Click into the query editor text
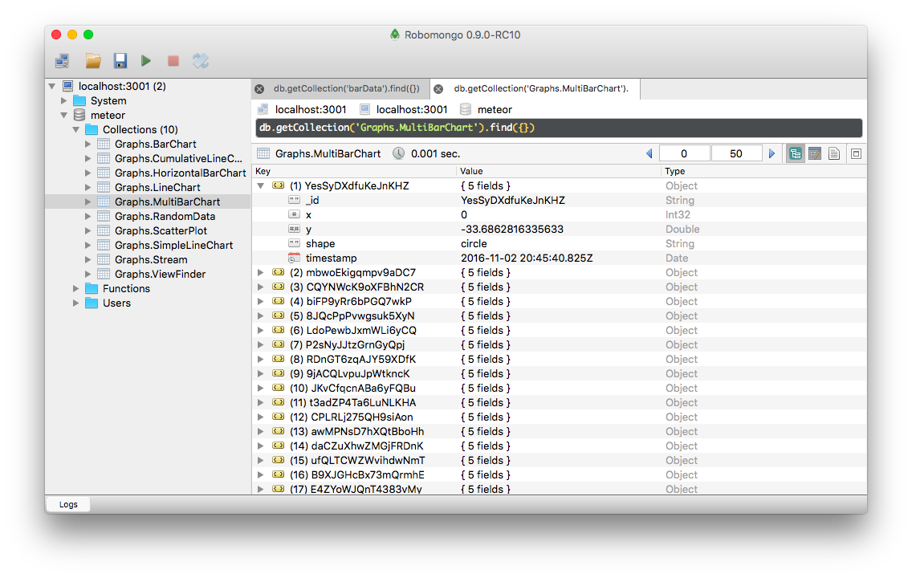This screenshot has height=578, width=912. click(x=559, y=128)
